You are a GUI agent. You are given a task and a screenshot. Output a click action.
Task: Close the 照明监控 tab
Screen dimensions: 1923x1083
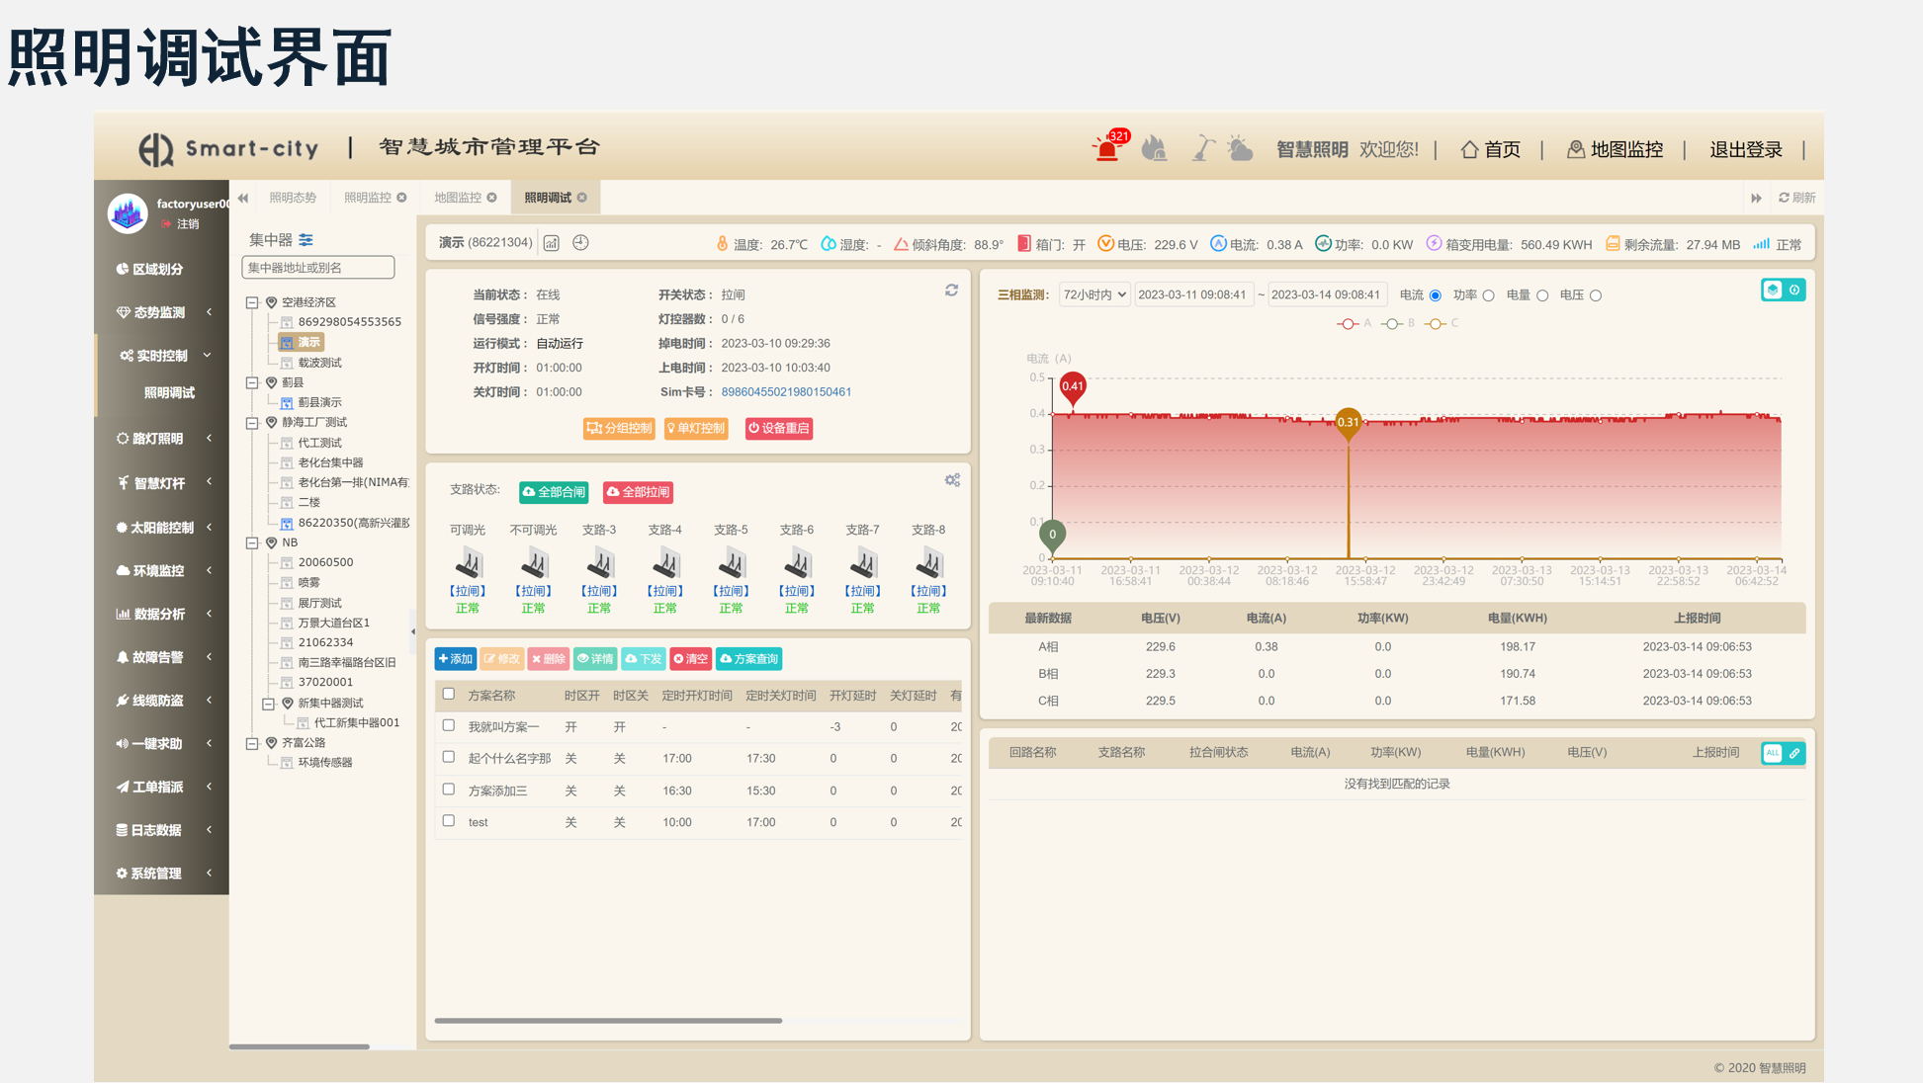pyautogui.click(x=401, y=198)
